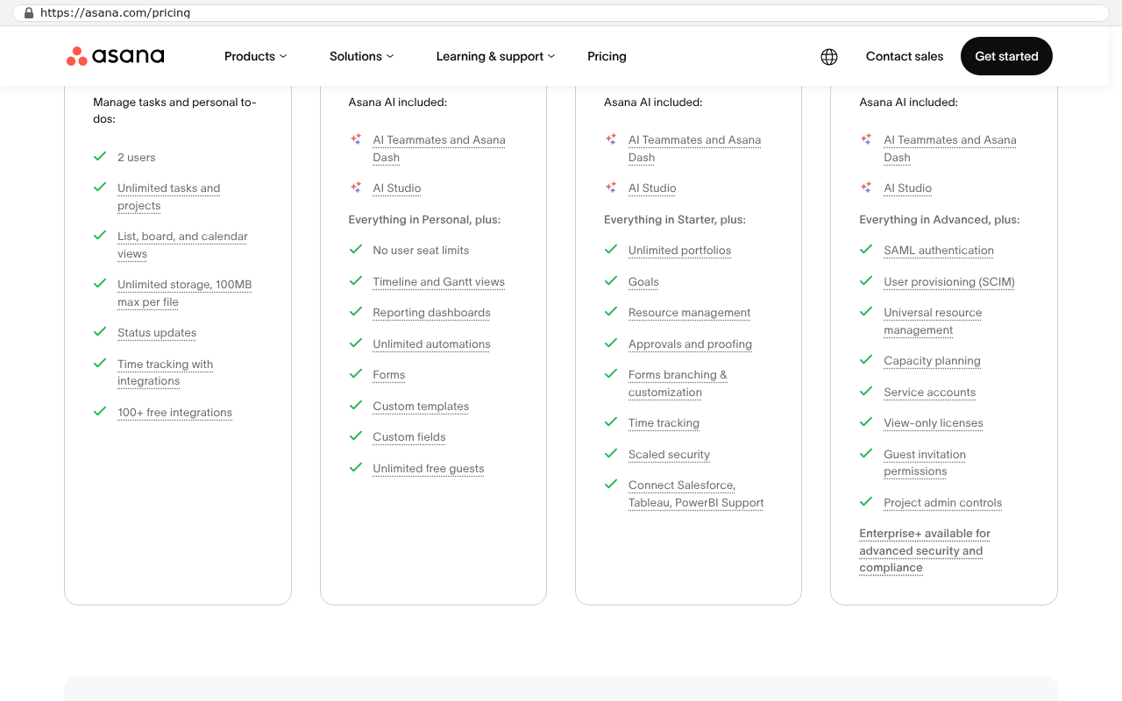The width and height of the screenshot is (1122, 701).
Task: Click the checkmark next to SAML authentication
Action: coord(866,250)
